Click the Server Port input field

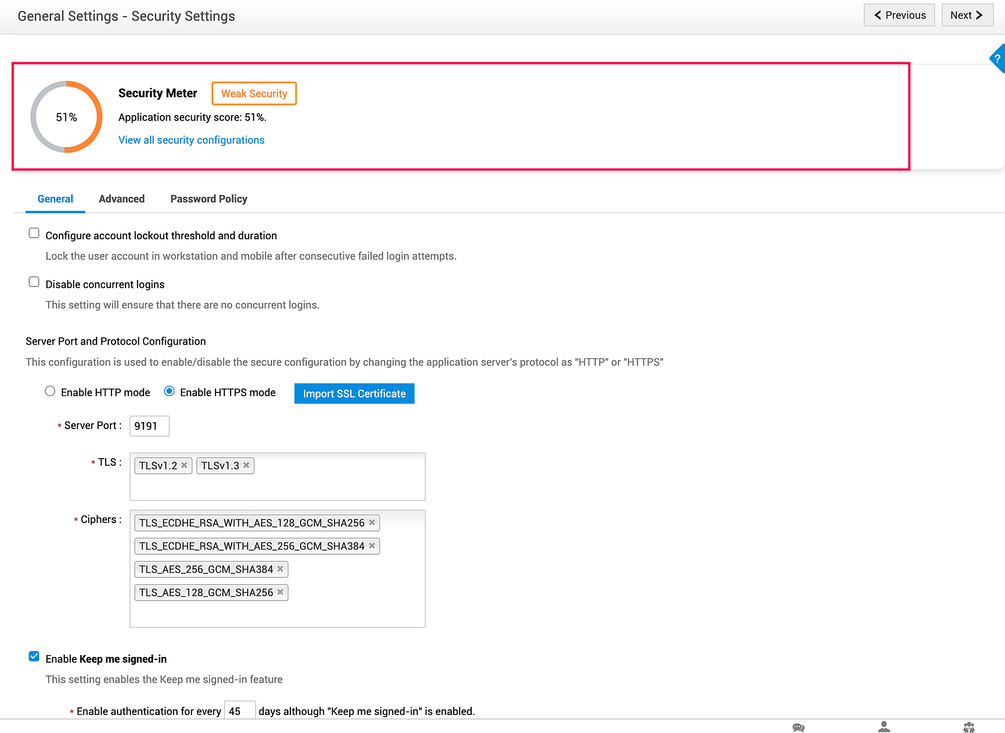point(149,426)
